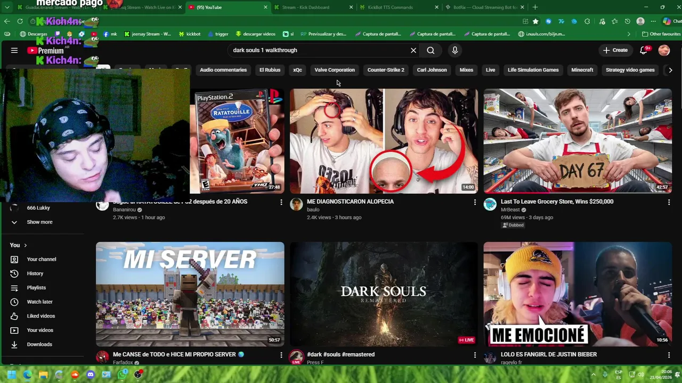This screenshot has width=682, height=383.
Task: Open Liked videos in the sidebar
Action: [40, 316]
